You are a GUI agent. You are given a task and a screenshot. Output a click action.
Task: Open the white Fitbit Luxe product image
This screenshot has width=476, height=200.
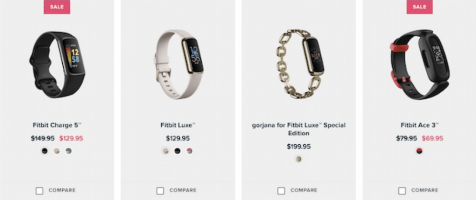click(x=178, y=64)
